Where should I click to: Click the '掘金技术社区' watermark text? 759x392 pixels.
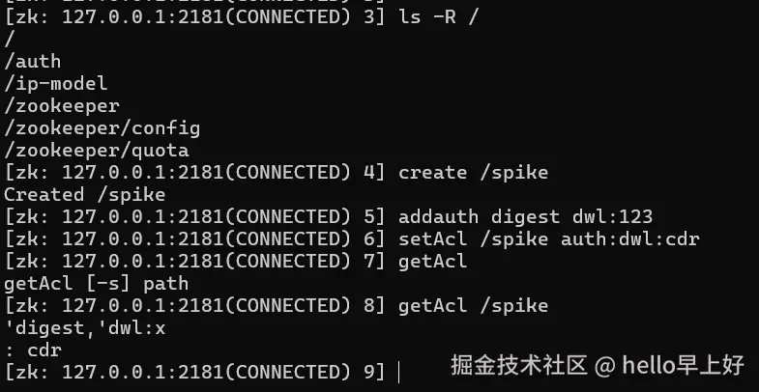click(x=519, y=365)
